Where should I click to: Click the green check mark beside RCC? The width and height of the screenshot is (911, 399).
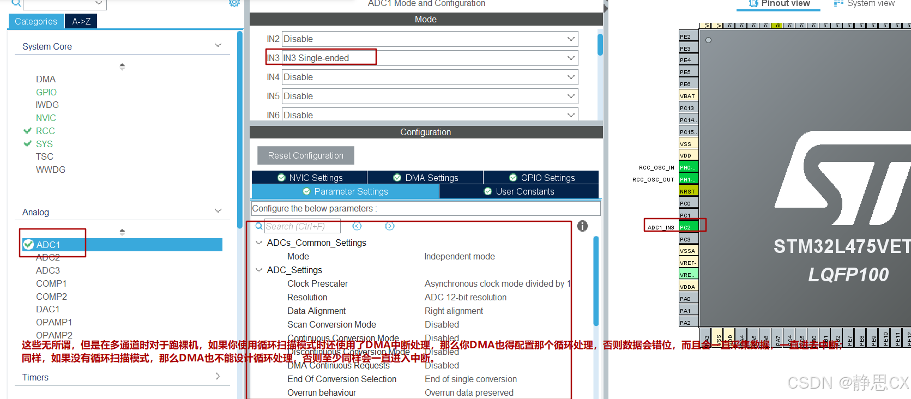[x=28, y=131]
